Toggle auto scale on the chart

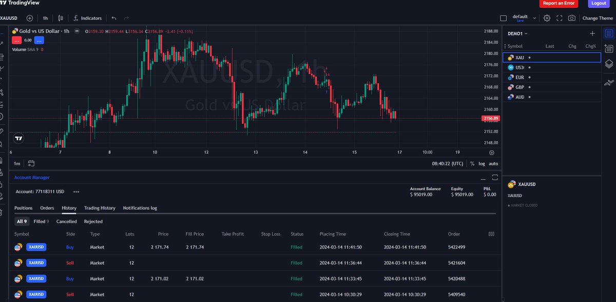pyautogui.click(x=493, y=163)
